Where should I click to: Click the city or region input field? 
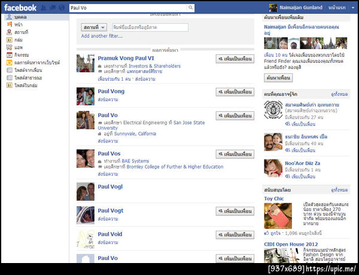point(150,27)
